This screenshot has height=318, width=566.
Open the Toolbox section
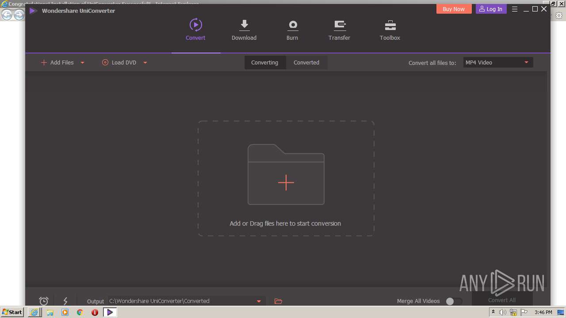point(390,30)
